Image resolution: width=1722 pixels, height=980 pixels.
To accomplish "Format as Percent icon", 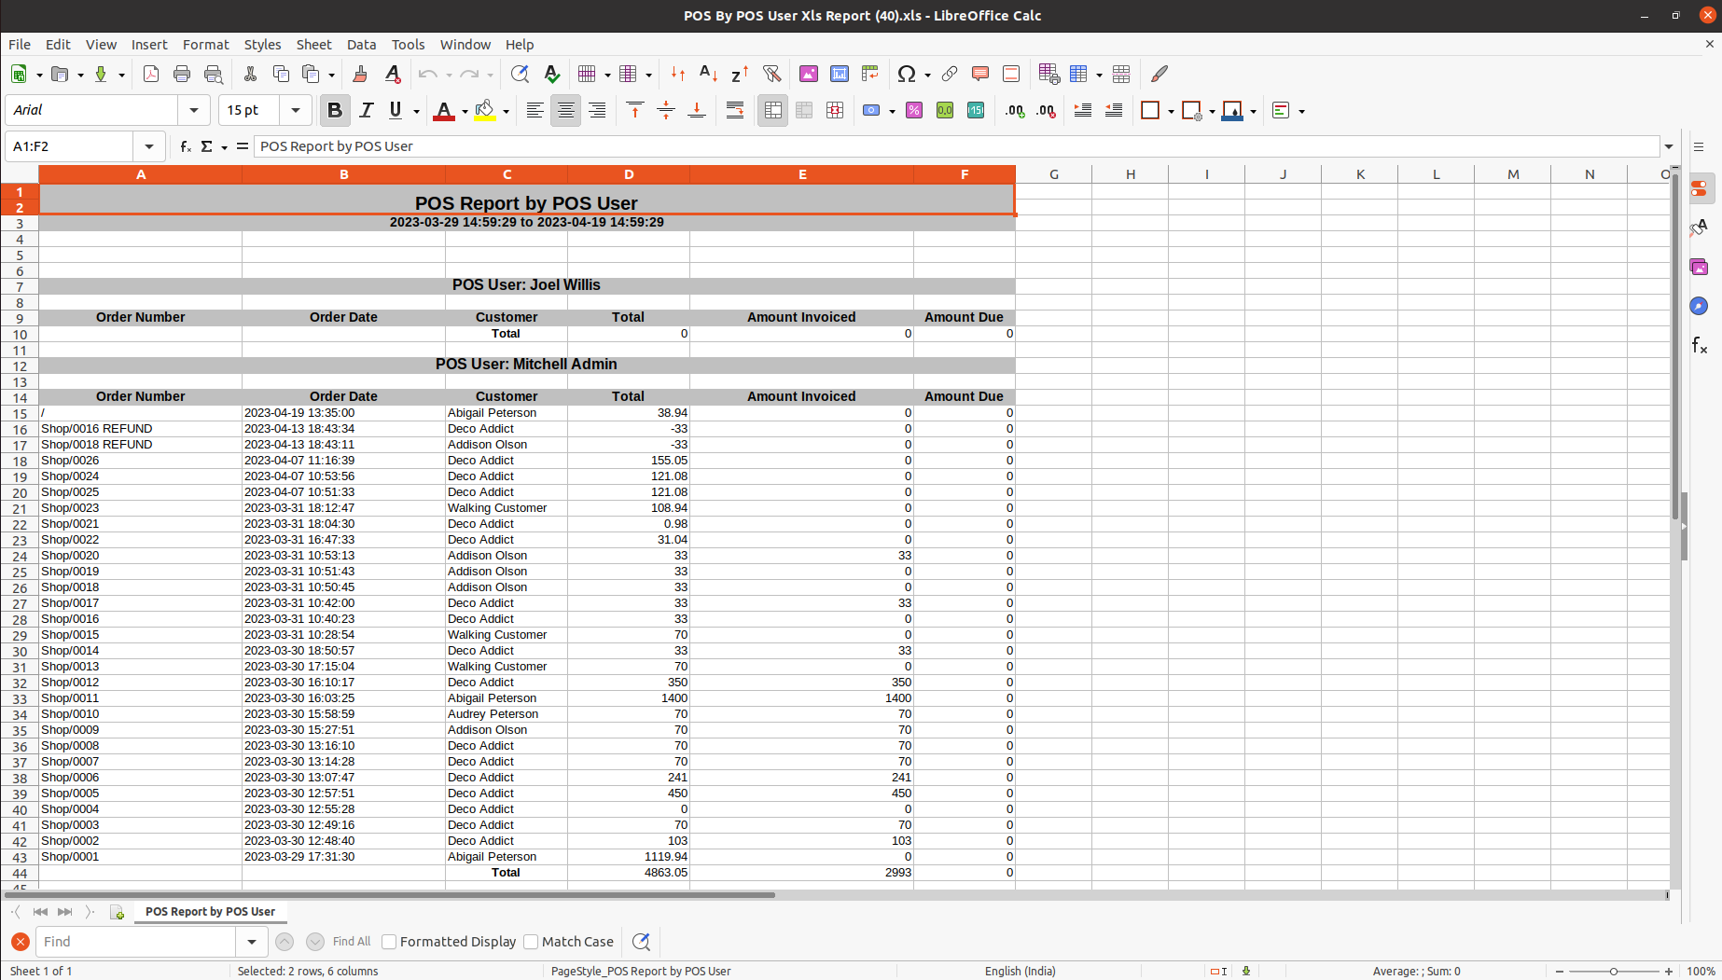I will point(914,110).
